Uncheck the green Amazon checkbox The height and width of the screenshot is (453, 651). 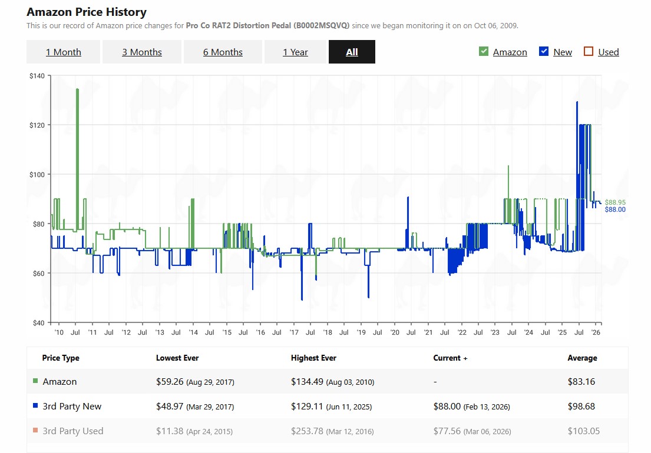click(x=483, y=51)
